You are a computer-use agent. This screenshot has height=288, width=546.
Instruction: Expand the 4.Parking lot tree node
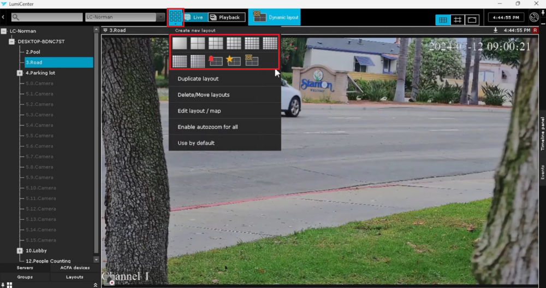[20, 73]
